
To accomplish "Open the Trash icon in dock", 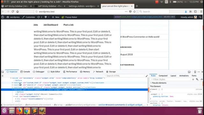I will coord(200,111).
